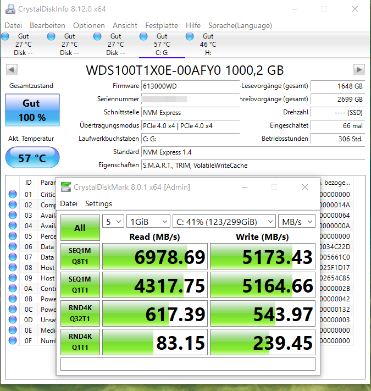371x391 pixels.
Task: Click the Firmware field 613000WD
Action: tap(191, 86)
